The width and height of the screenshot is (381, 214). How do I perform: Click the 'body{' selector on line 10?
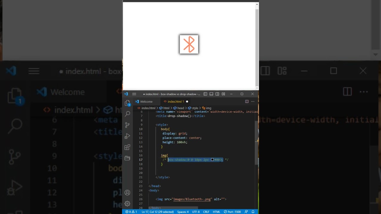pyautogui.click(x=165, y=129)
